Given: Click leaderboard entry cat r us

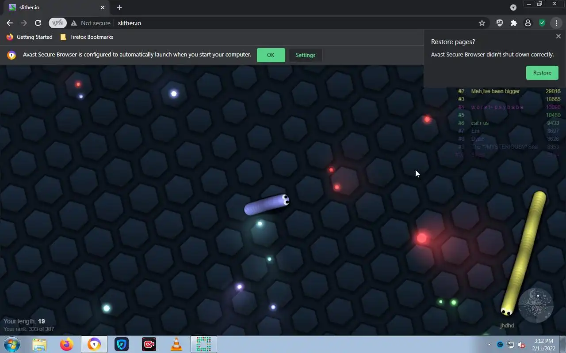Looking at the screenshot, I should point(480,123).
